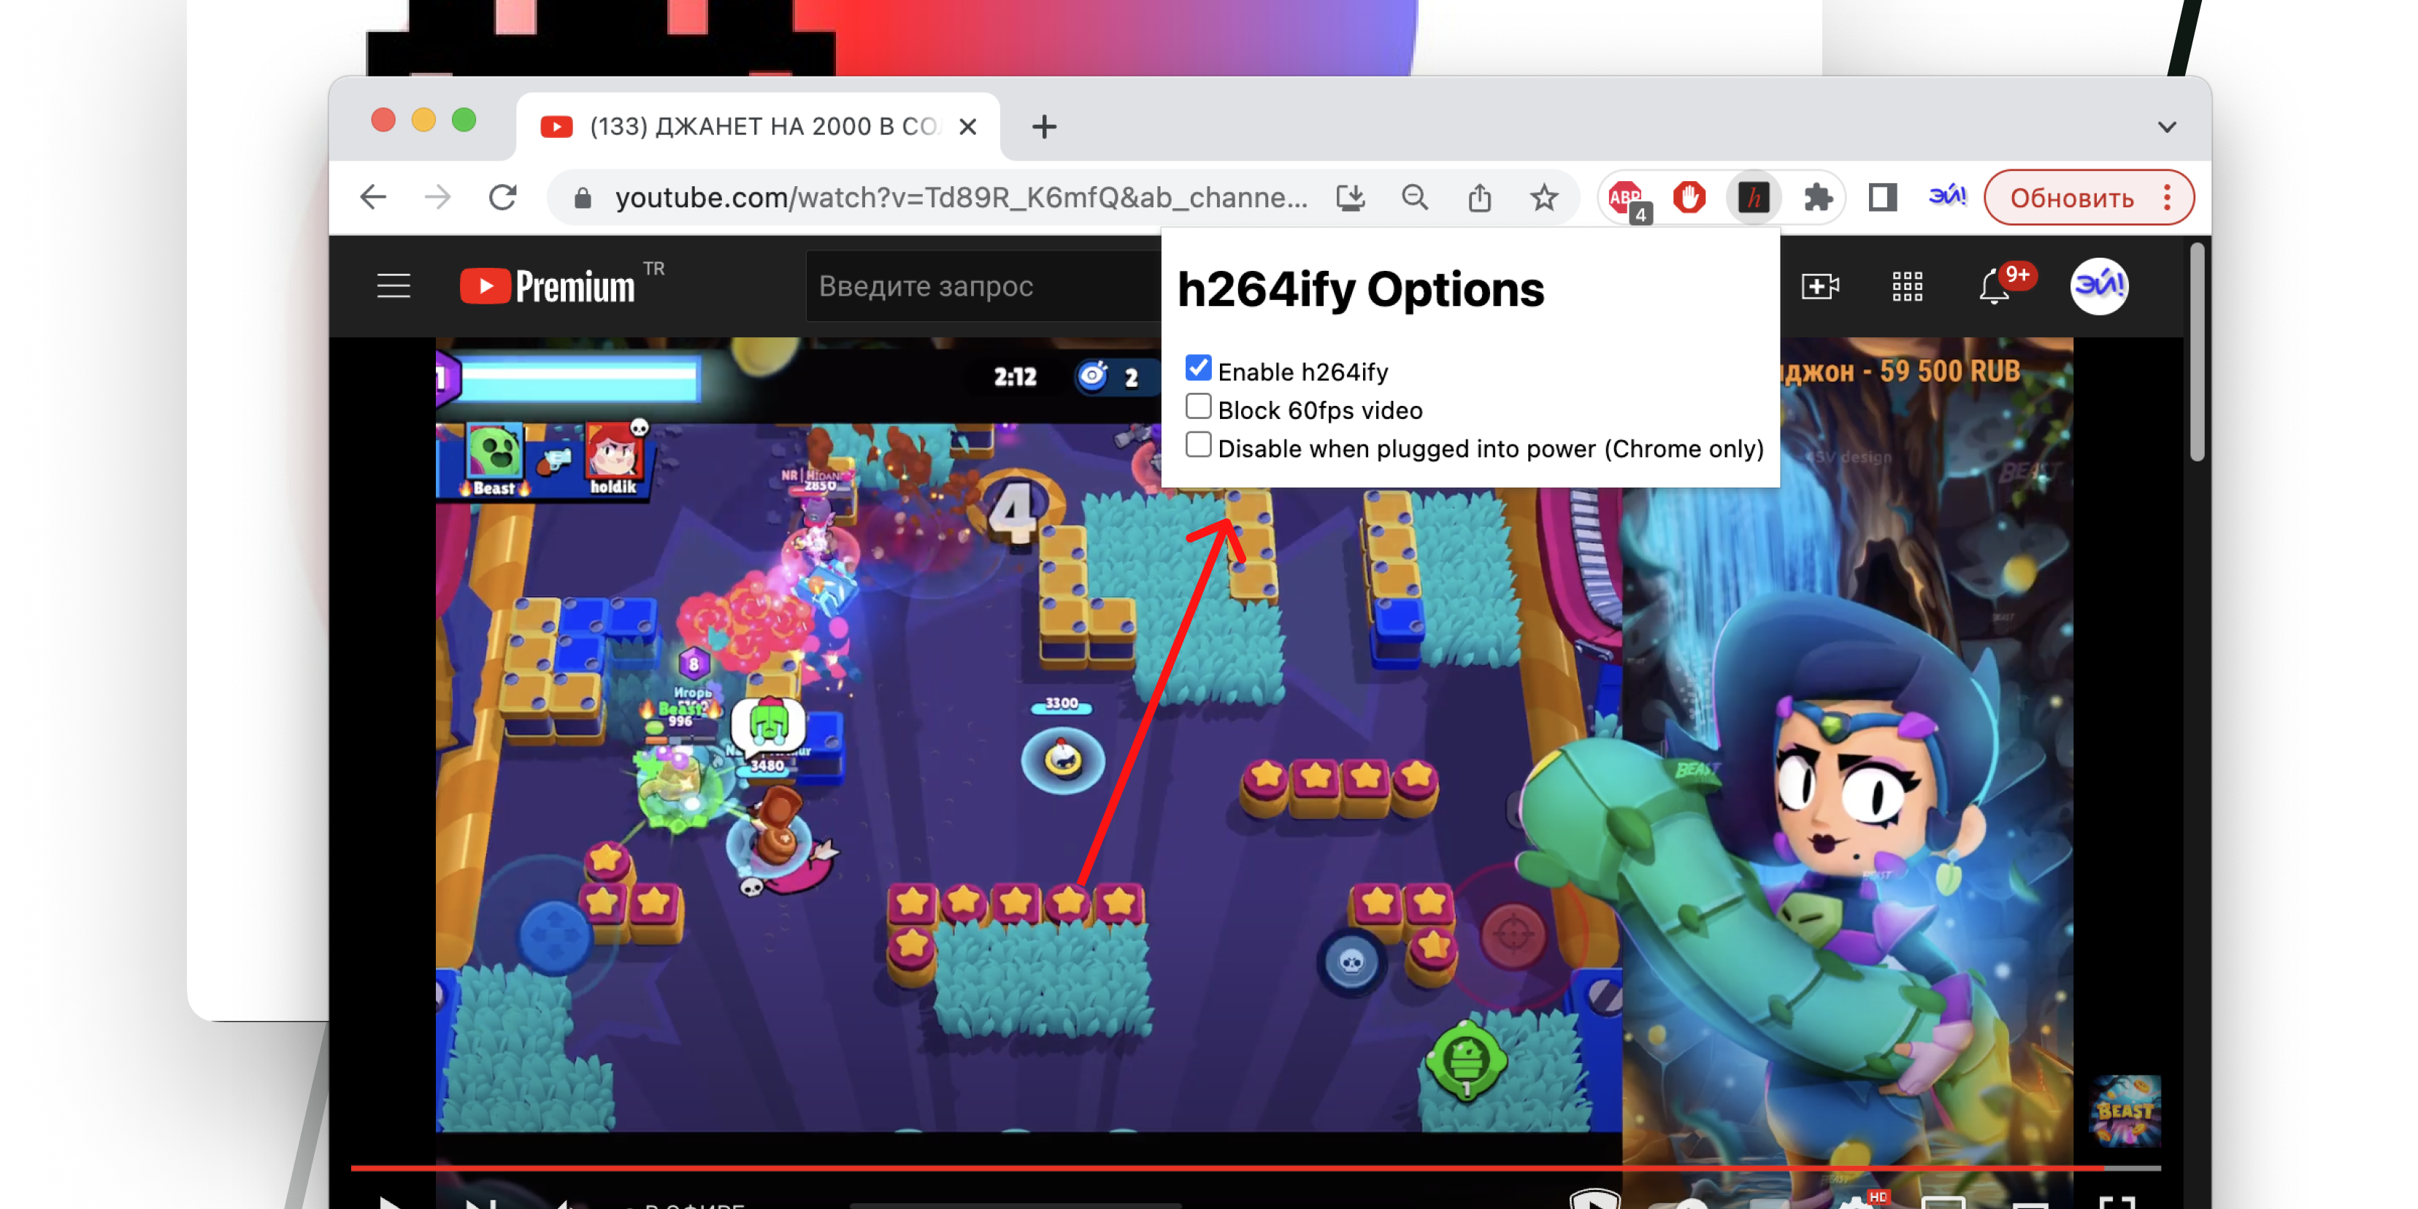Click the YouTube create video icon
Viewport: 2418px width, 1209px height.
(x=1820, y=286)
